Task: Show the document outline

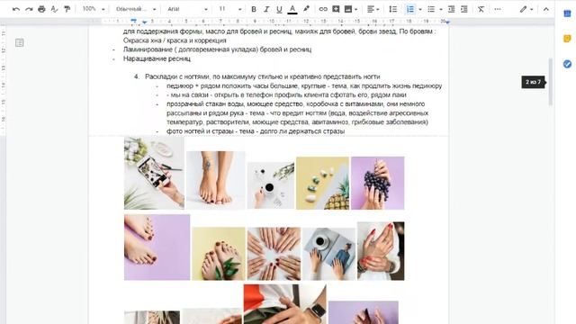Action: pos(20,43)
